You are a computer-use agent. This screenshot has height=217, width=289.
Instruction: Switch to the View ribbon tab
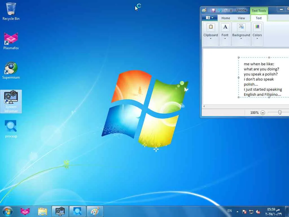pos(241,18)
